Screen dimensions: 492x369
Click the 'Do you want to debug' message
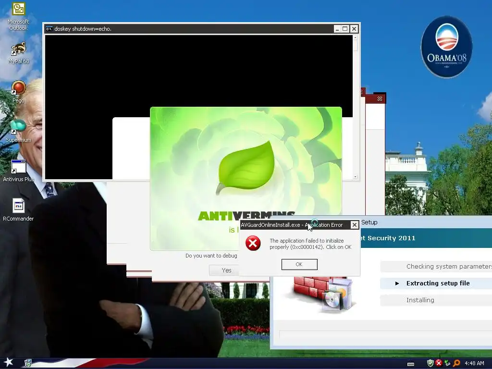pos(211,256)
